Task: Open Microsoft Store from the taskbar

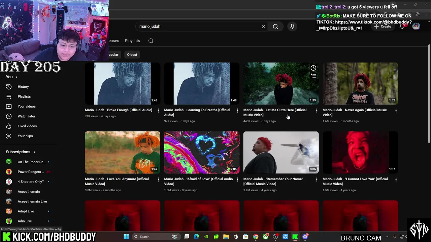Action: click(x=246, y=237)
